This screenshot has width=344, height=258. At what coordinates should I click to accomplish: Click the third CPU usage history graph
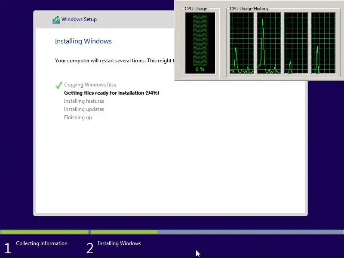coord(296,43)
